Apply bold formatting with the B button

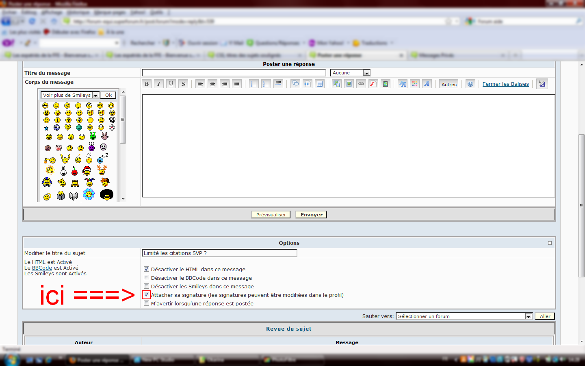click(147, 84)
